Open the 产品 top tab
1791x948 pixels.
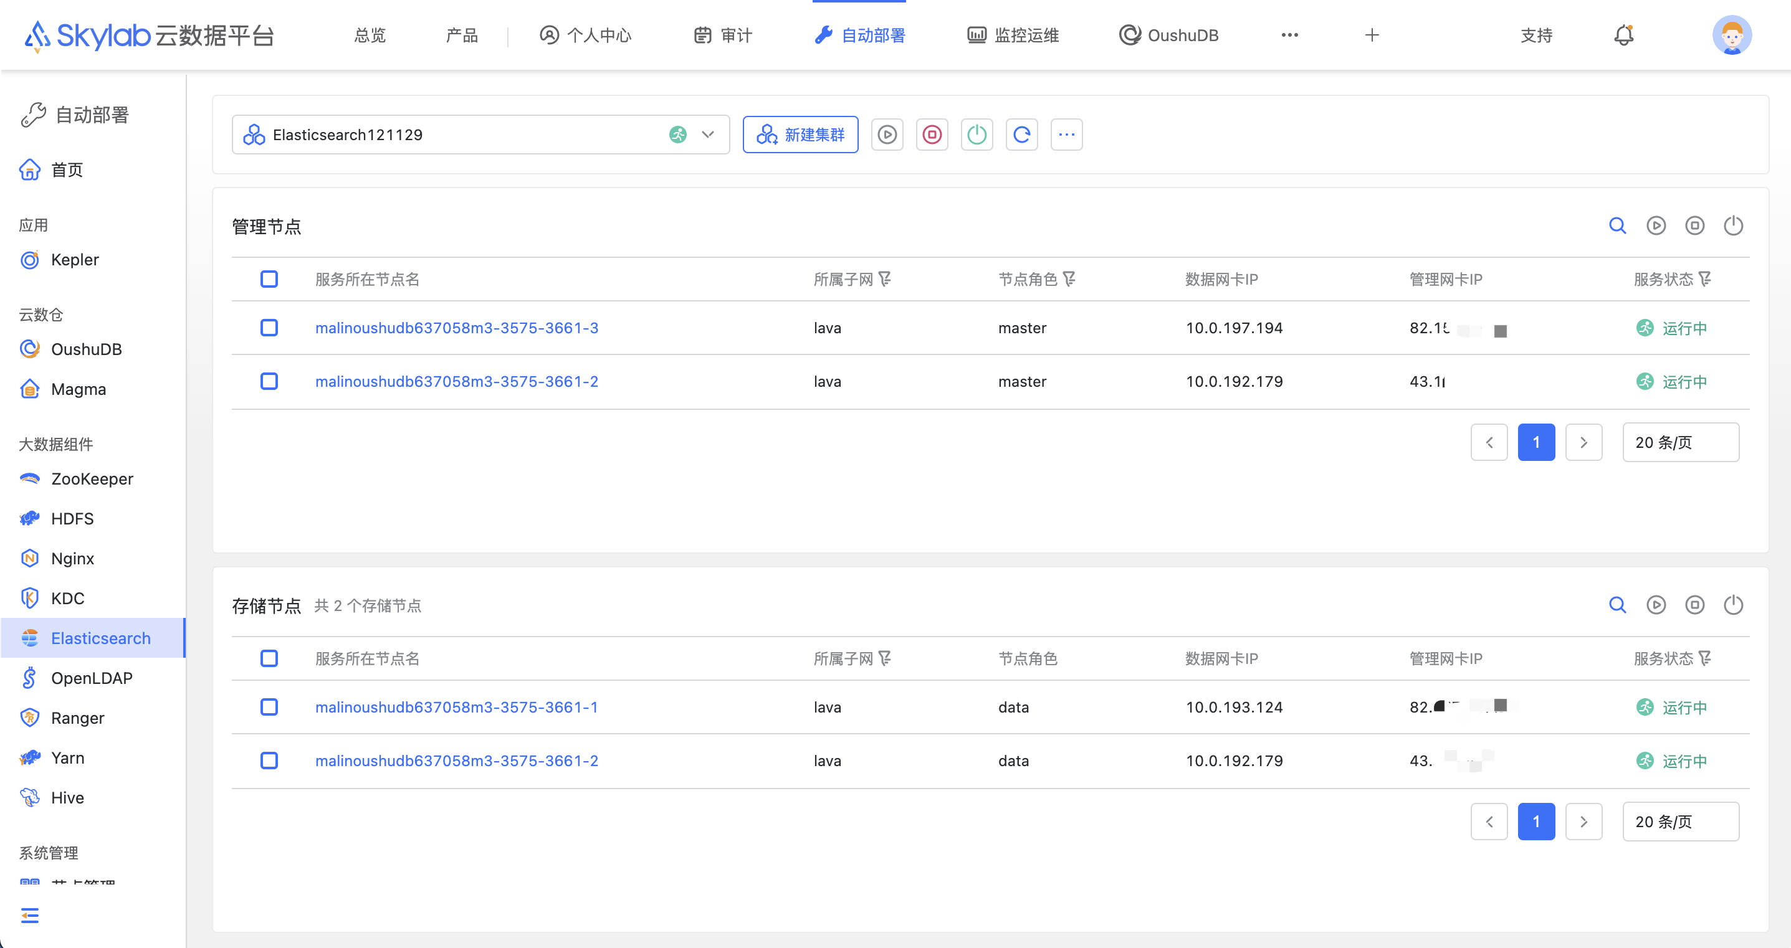(462, 35)
